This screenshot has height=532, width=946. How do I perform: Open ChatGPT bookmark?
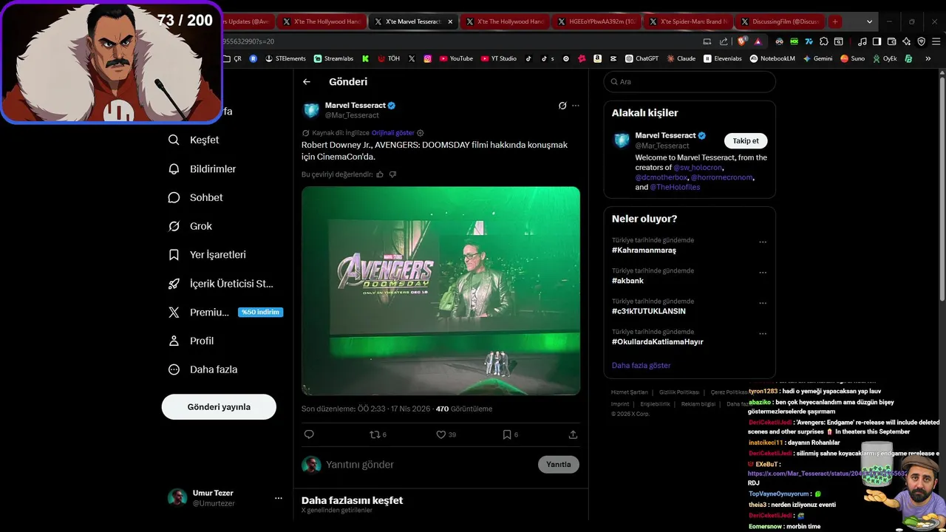point(642,58)
